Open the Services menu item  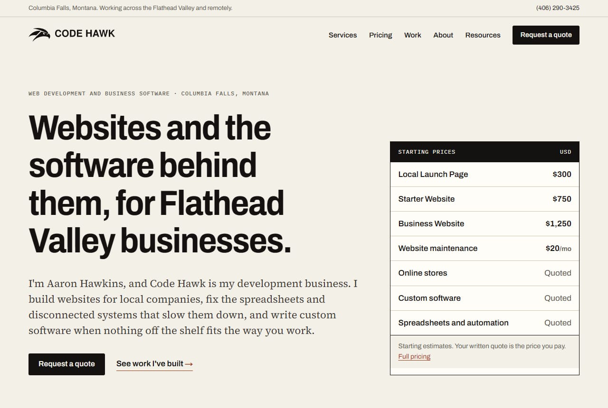342,35
